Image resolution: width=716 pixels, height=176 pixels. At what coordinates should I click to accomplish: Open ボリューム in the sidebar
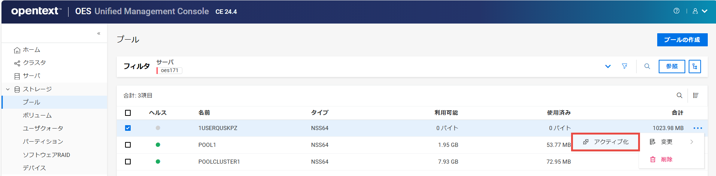[x=37, y=115]
